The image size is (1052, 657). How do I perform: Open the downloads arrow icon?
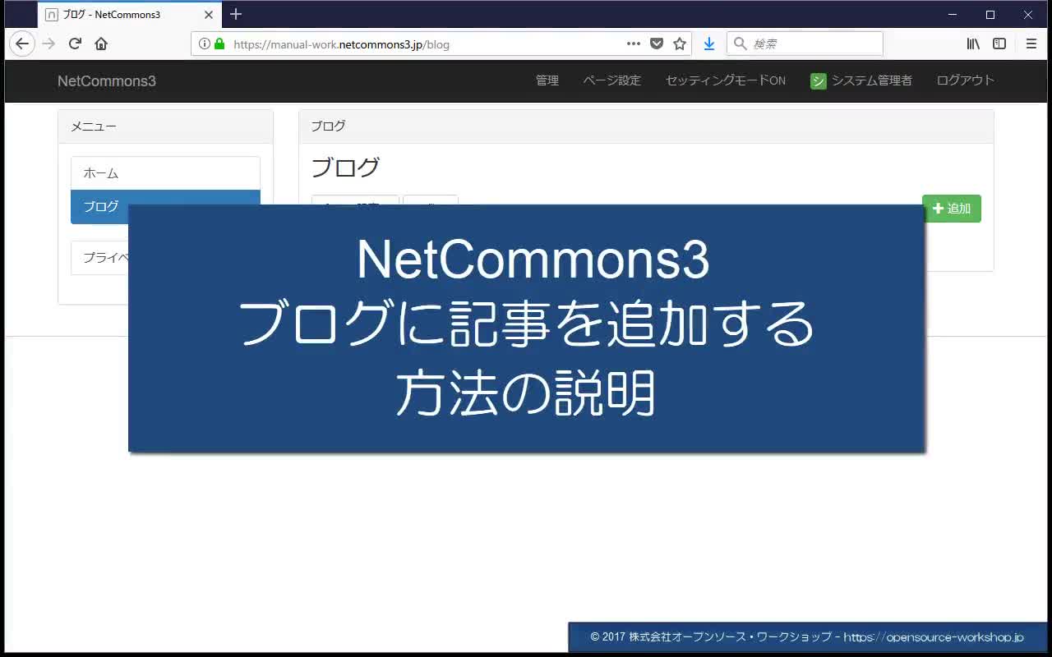709,44
